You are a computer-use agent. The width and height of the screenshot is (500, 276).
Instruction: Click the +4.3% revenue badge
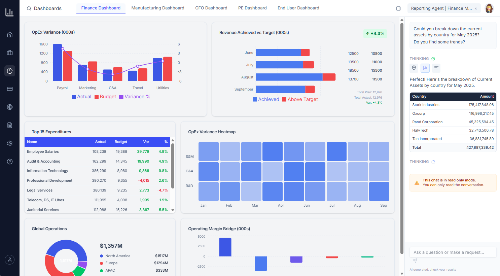[375, 34]
